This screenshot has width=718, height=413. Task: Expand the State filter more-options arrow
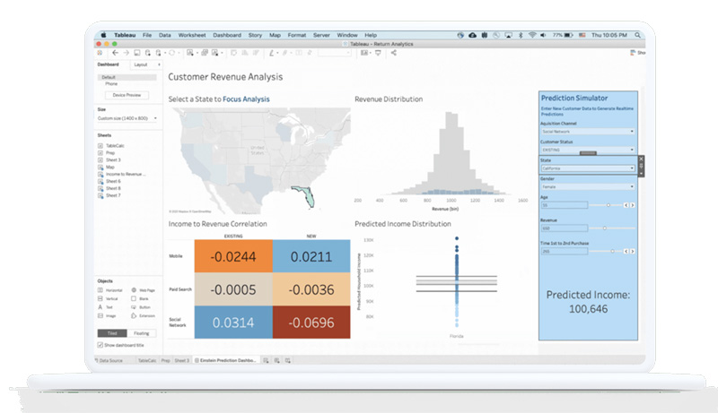coord(641,174)
